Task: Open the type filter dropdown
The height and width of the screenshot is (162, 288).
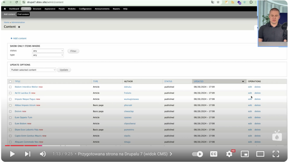Action: [x=48, y=55]
